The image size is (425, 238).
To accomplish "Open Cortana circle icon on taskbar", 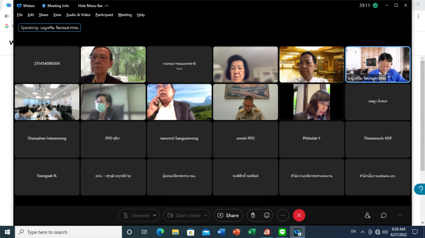I will (129, 232).
